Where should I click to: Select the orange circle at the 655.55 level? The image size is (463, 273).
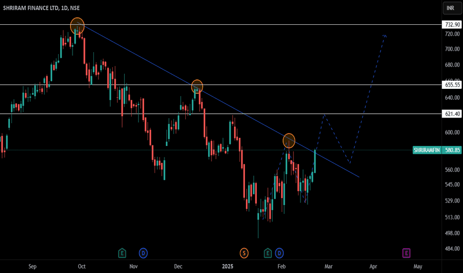click(x=197, y=87)
